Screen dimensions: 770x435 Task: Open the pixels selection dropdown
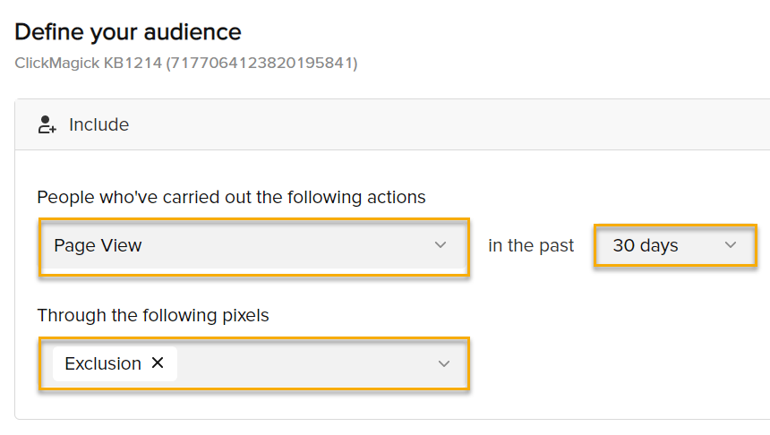coord(313,363)
